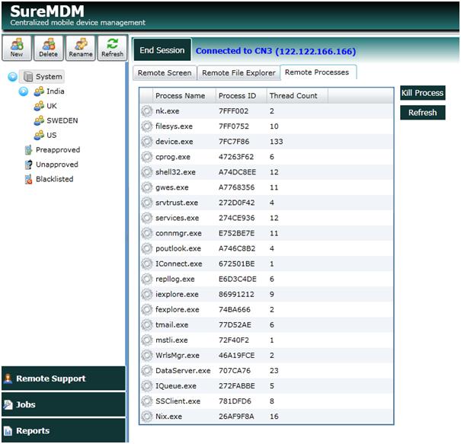End the remote session
Screen dimensions: 461x444
162,50
